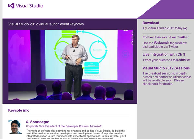Click Live integration with Ch 9 heading
Viewport: 194px width, 139px height.
tap(164, 54)
